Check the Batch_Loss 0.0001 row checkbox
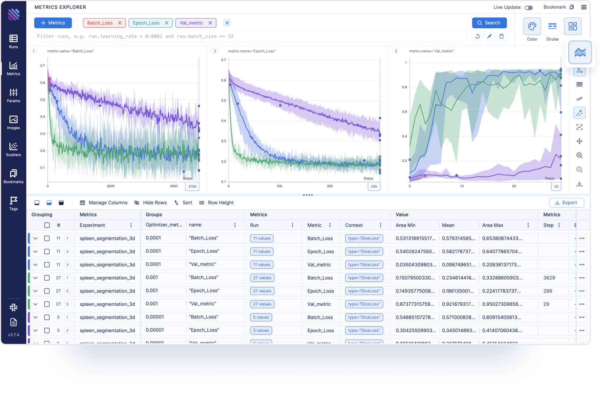The width and height of the screenshot is (604, 394). coord(47,238)
